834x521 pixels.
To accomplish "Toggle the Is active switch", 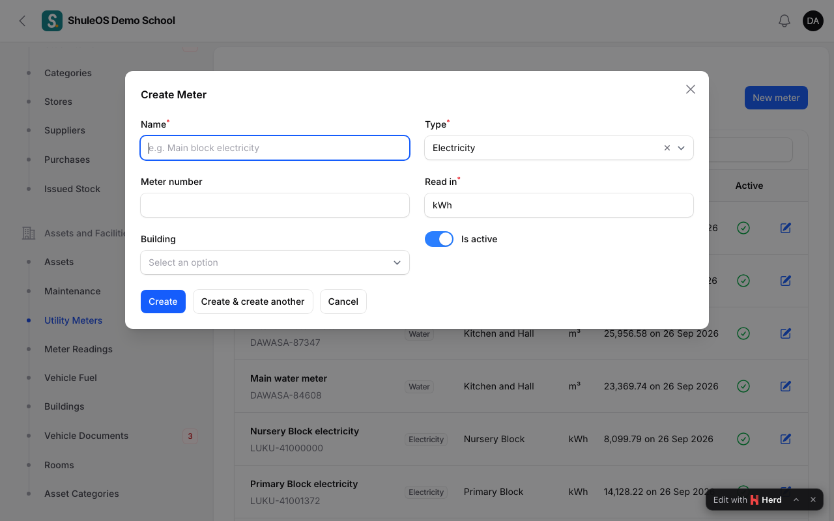I will pyautogui.click(x=439, y=239).
